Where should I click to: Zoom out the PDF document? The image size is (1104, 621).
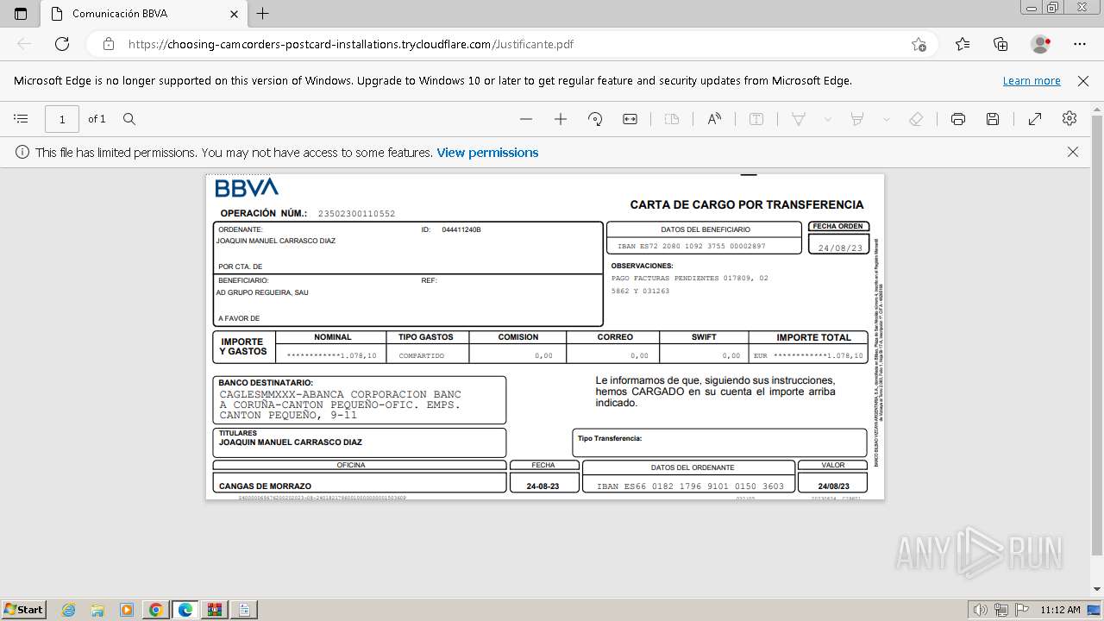pos(526,119)
